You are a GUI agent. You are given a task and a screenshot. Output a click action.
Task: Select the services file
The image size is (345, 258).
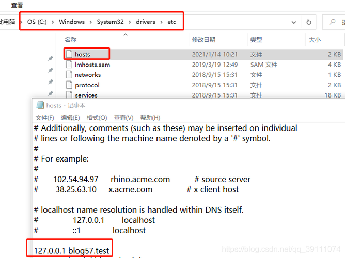(x=203, y=95)
